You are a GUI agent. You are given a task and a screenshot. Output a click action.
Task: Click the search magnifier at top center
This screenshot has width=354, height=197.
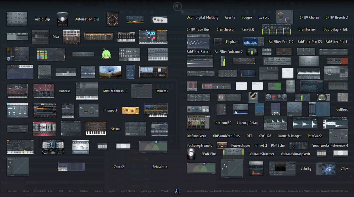pos(177,6)
